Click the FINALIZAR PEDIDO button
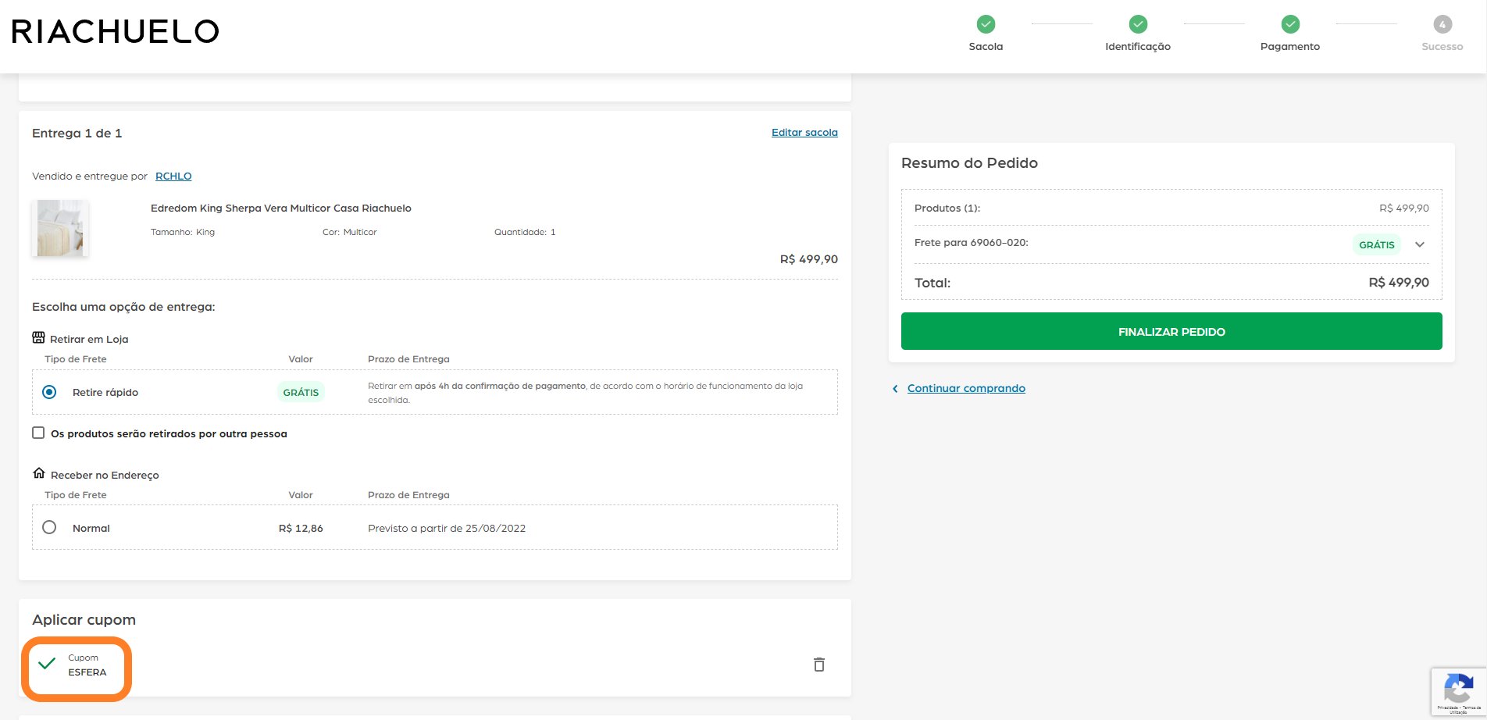 (x=1171, y=331)
